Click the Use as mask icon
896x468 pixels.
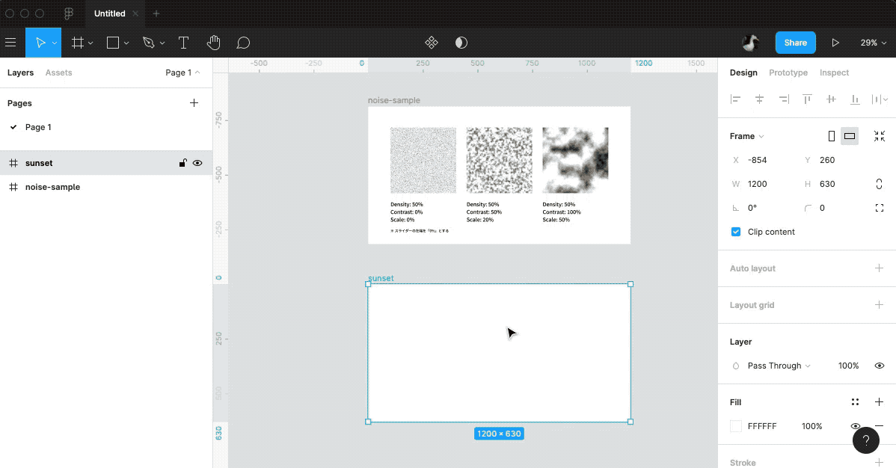(461, 43)
